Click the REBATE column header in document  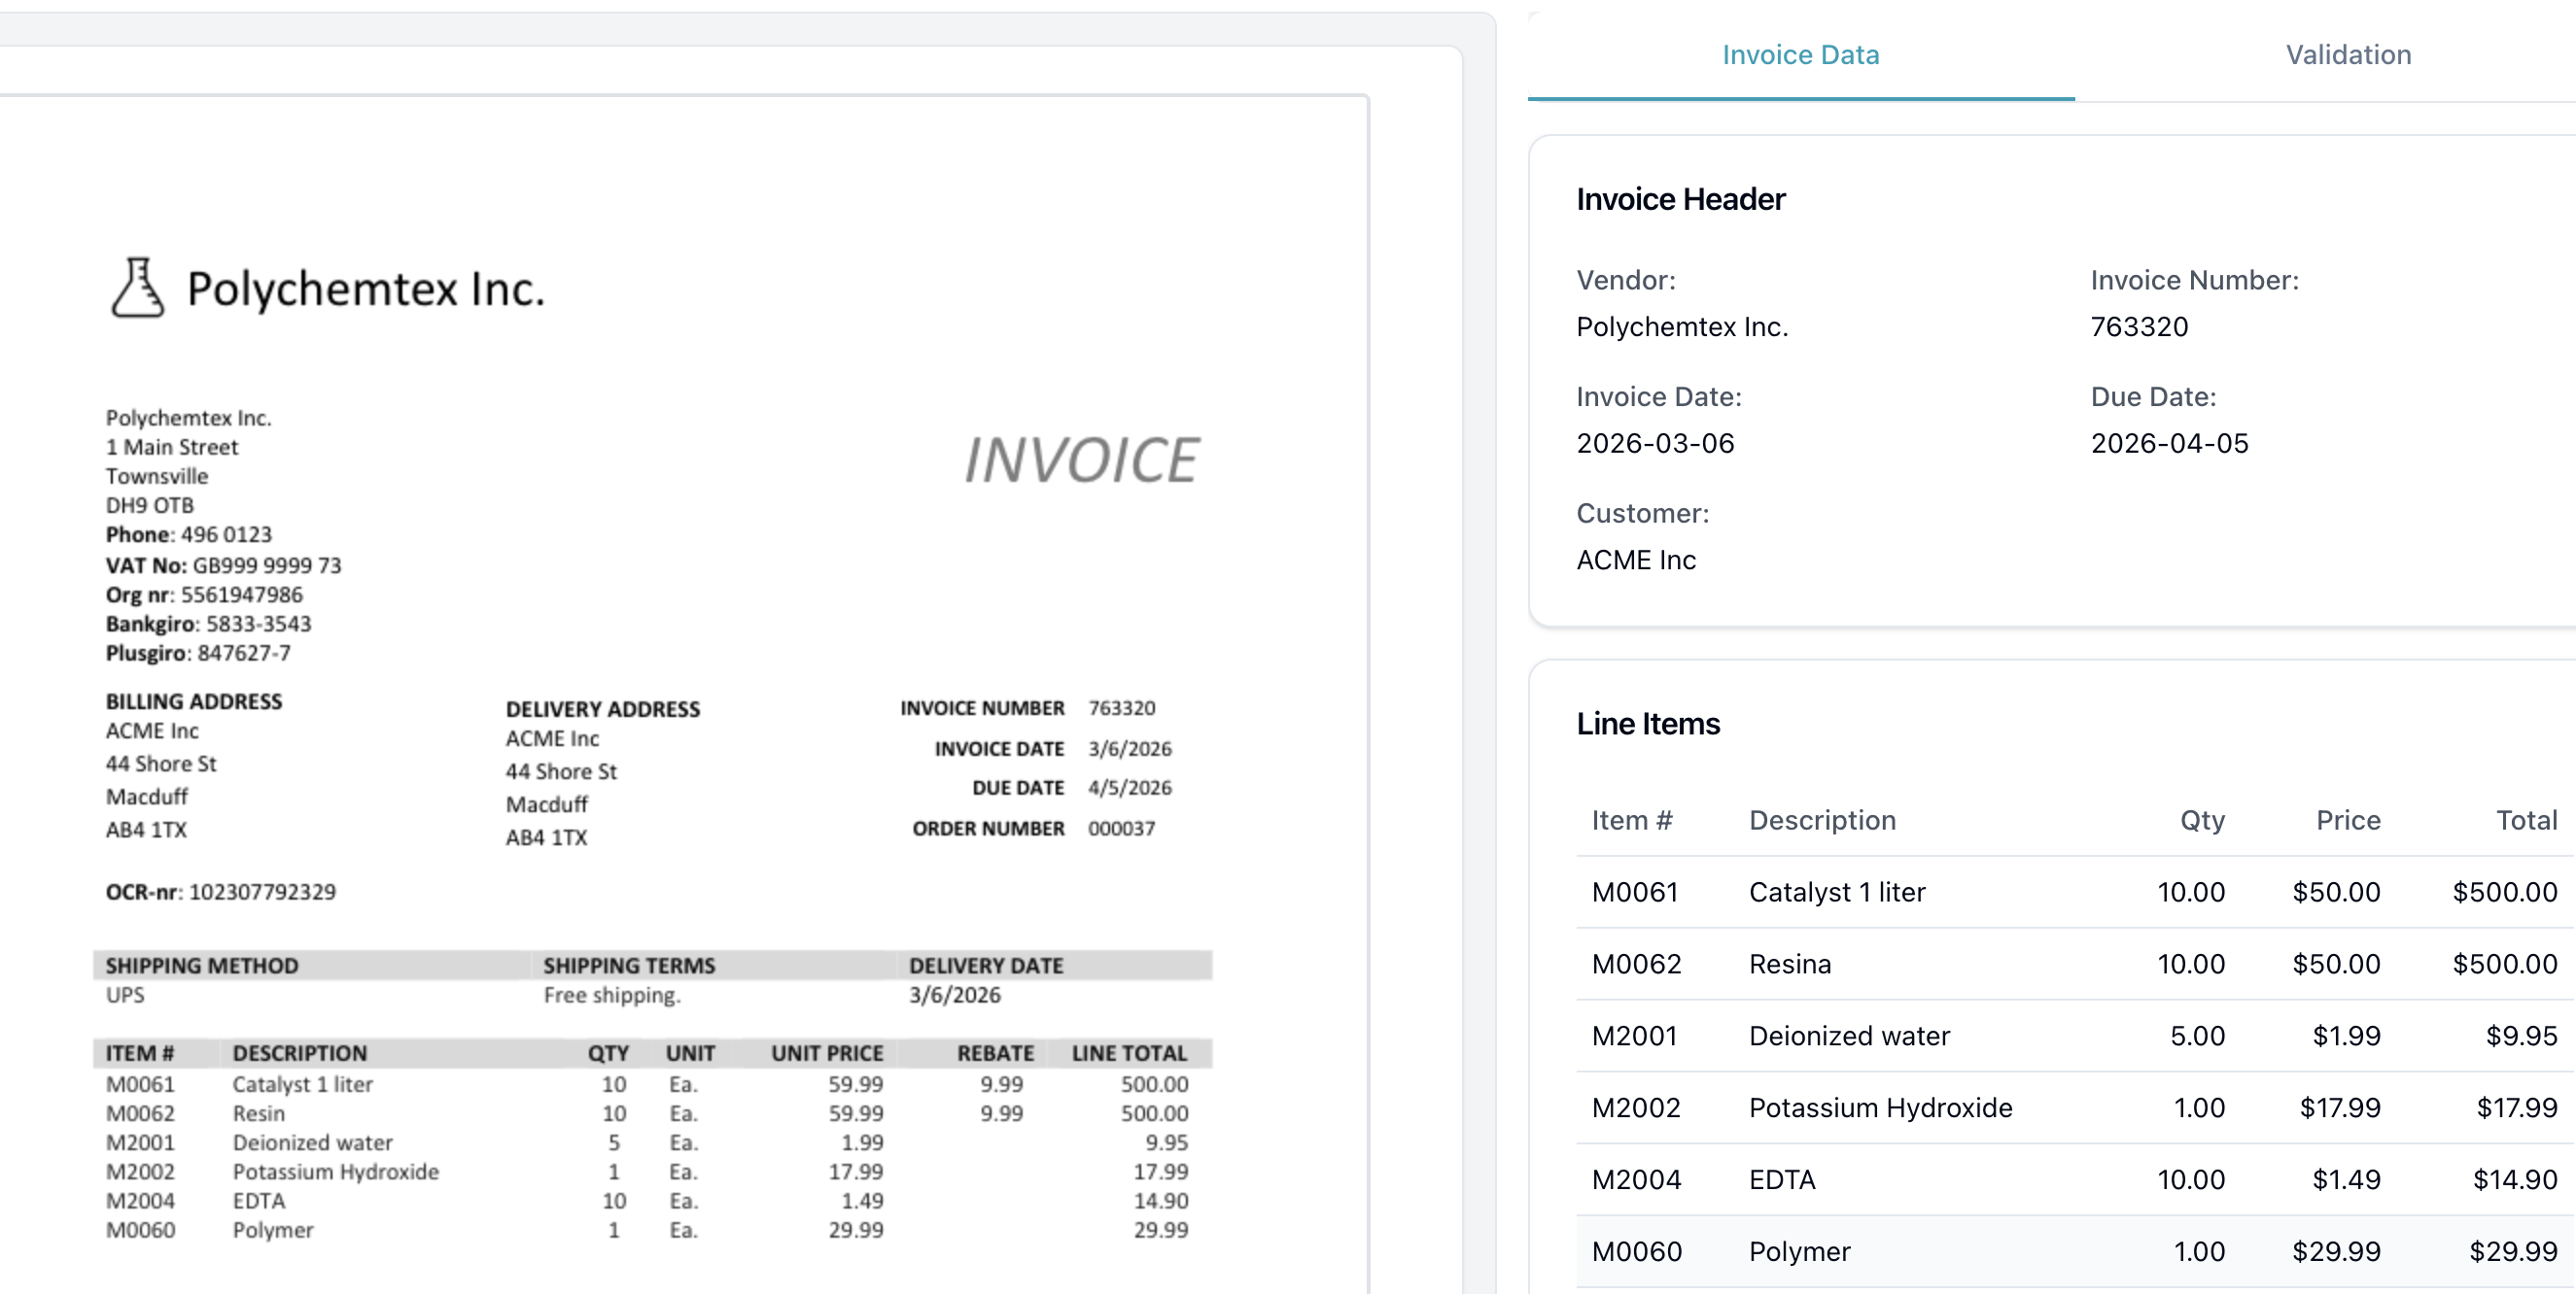995,1054
